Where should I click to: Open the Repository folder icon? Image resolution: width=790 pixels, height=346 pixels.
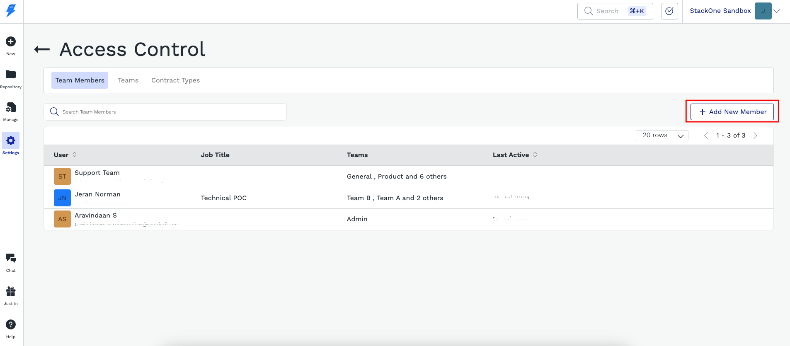11,75
